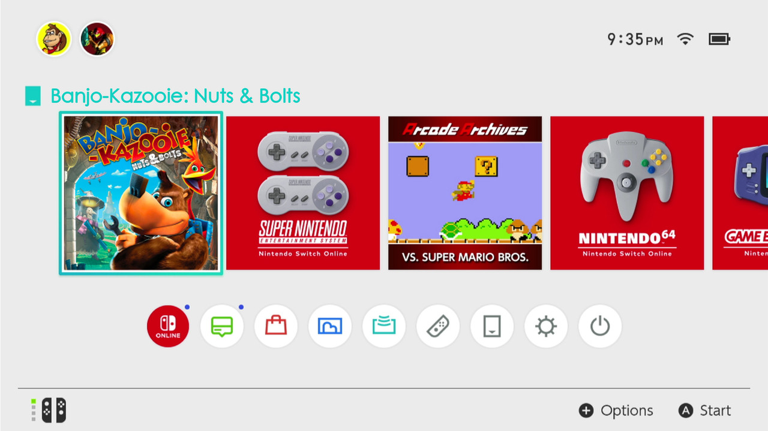Select the Samus user avatar

[97, 40]
